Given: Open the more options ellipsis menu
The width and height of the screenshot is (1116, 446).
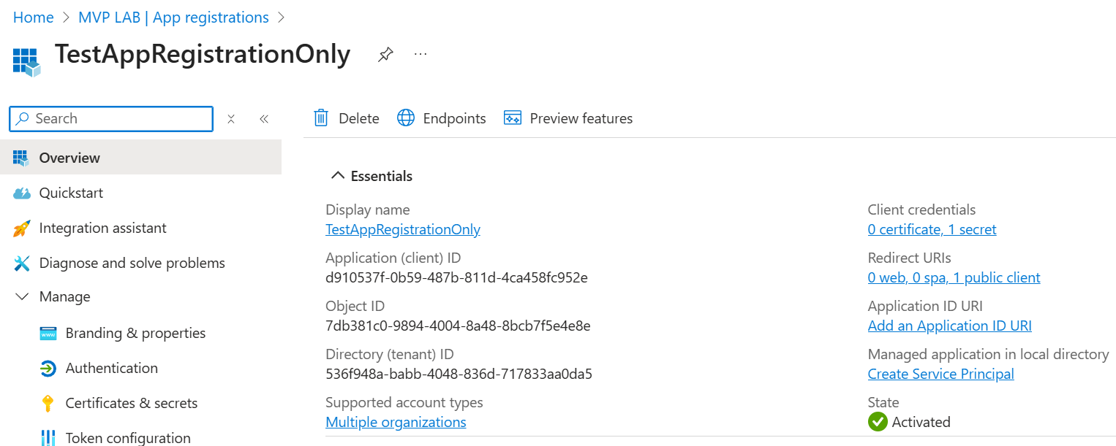Looking at the screenshot, I should click(x=421, y=54).
